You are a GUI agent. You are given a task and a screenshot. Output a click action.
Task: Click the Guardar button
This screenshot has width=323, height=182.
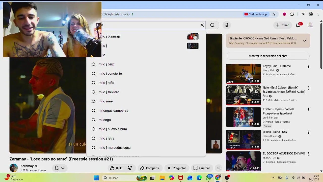tap(201, 168)
